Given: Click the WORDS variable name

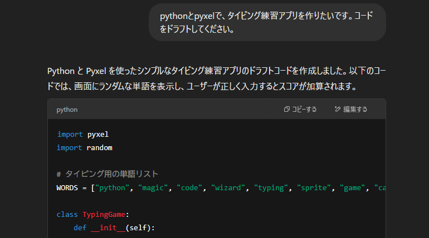Looking at the screenshot, I should click(67, 188).
